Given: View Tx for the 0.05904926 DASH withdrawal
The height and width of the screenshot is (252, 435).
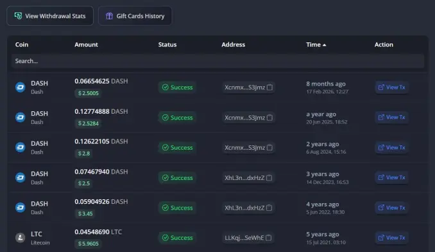Looking at the screenshot, I should tap(392, 208).
